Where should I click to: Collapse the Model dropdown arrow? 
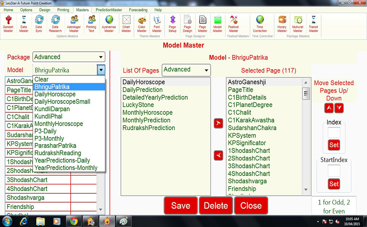(101, 70)
